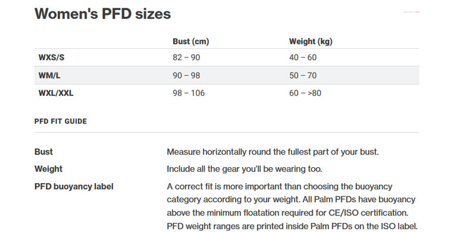Click the Weight fit guide label
Screen dimensions: 476x232
(x=49, y=169)
